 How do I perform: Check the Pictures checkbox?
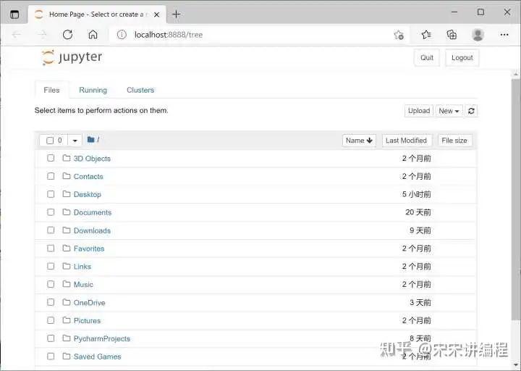point(51,320)
